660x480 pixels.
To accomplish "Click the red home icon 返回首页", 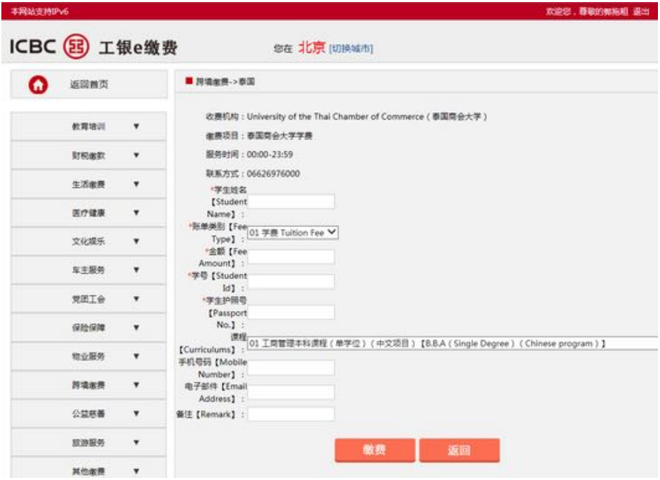I will (x=39, y=85).
